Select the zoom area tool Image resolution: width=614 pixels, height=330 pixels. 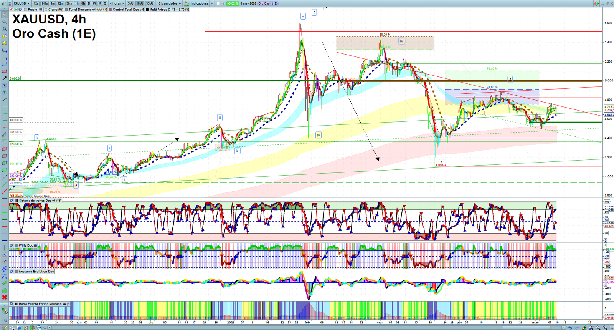pos(4,29)
